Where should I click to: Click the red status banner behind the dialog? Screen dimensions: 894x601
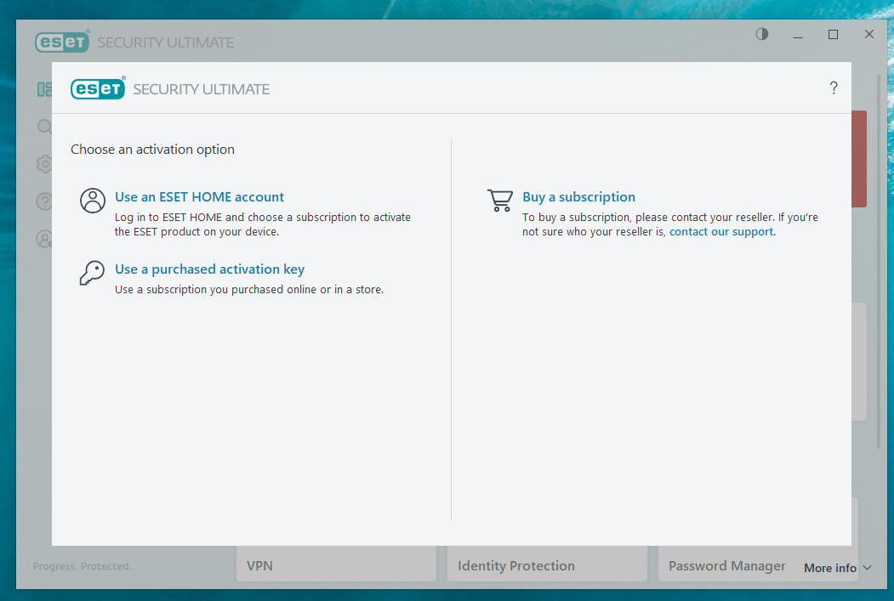859,159
